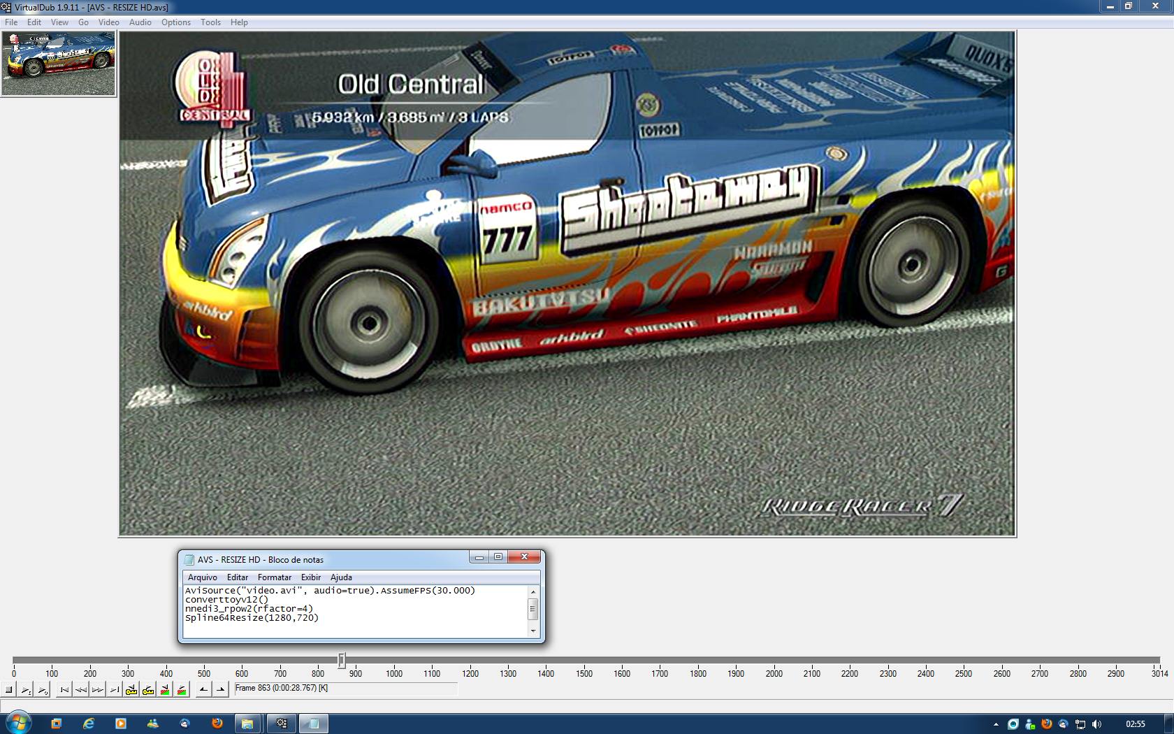
Task: Click the Notepad vertical scrollbar thumb
Action: click(533, 609)
